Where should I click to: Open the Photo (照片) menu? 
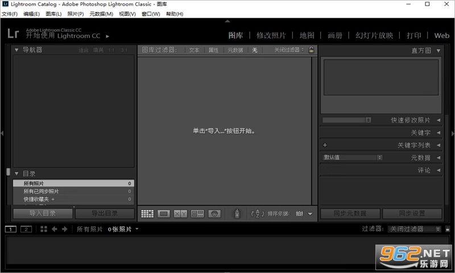pyautogui.click(x=76, y=14)
